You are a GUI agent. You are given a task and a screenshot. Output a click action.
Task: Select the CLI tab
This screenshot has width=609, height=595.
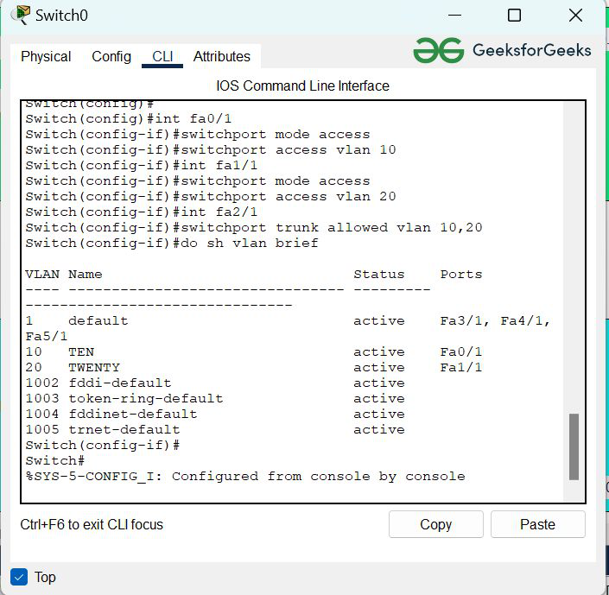coord(162,56)
